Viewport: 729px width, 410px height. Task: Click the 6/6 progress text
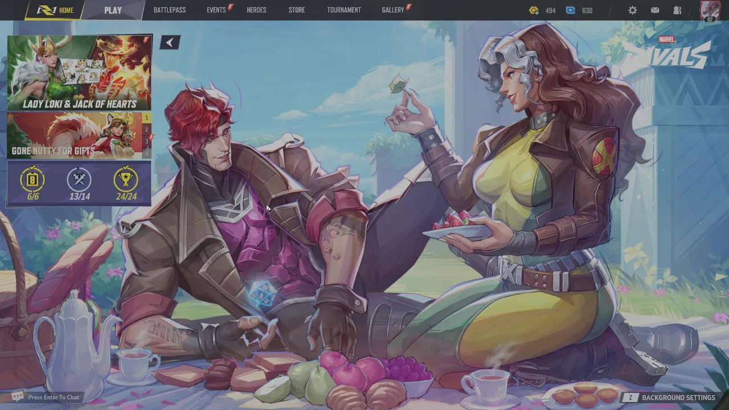[x=33, y=196]
